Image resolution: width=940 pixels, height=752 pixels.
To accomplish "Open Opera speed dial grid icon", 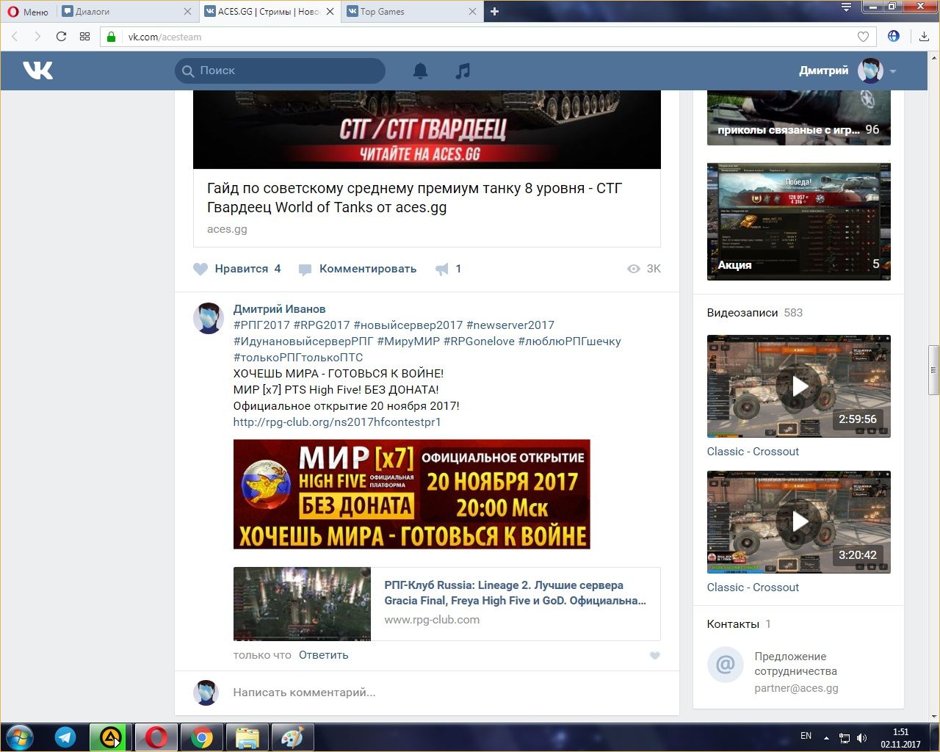I will click(x=84, y=37).
